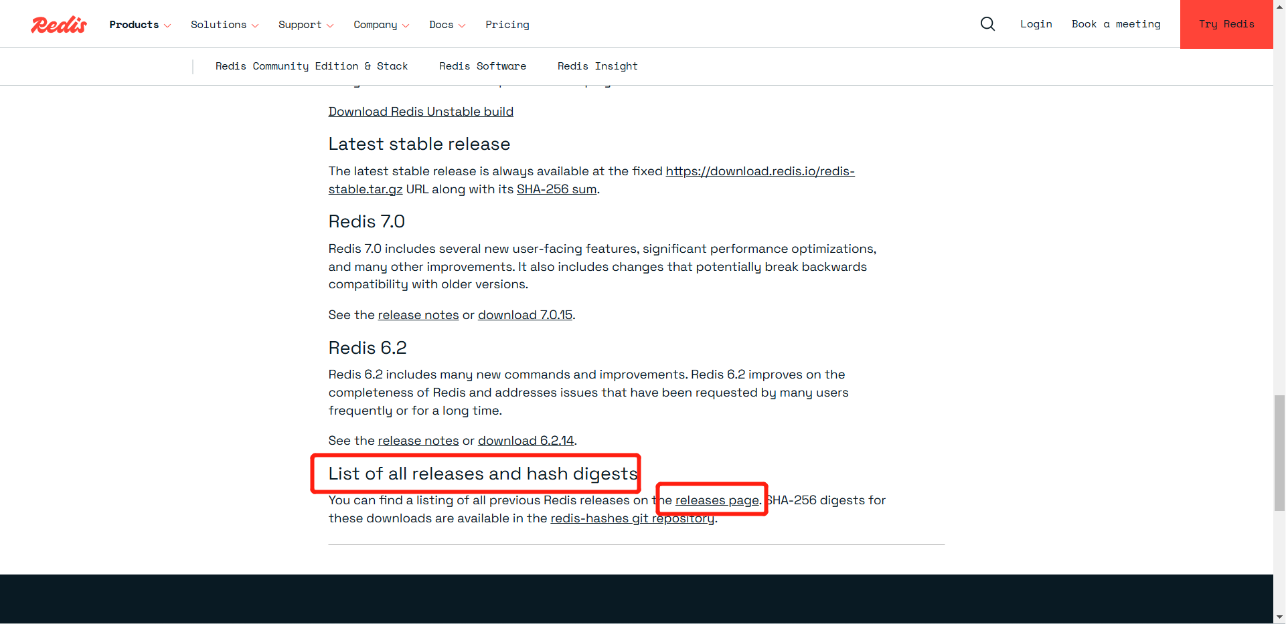
Task: Open the releases page link
Action: click(x=718, y=500)
